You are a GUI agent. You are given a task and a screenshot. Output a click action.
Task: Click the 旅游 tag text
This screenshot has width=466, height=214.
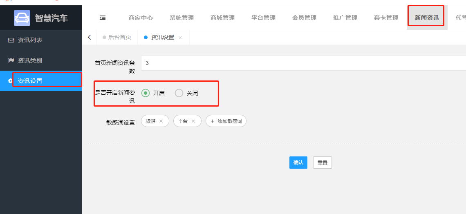150,121
